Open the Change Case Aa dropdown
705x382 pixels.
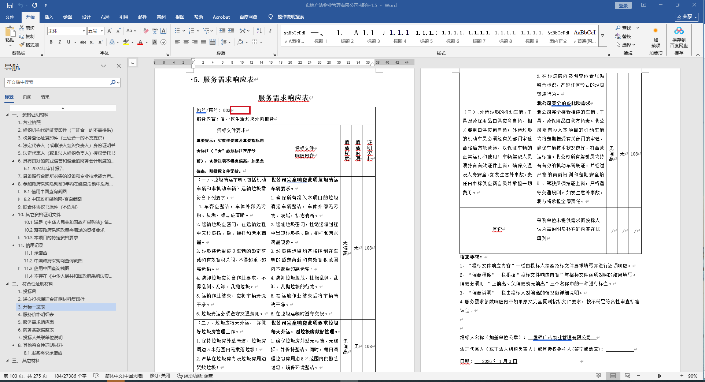(x=131, y=31)
